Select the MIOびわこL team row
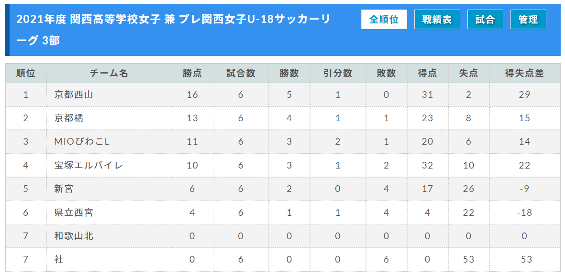 tap(283, 142)
